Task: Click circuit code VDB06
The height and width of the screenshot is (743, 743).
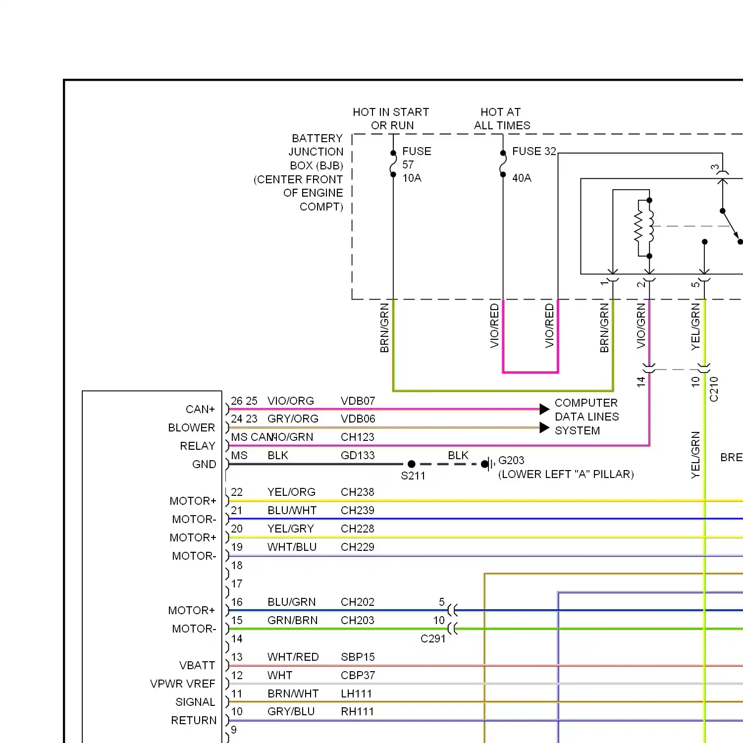Action: (x=358, y=419)
